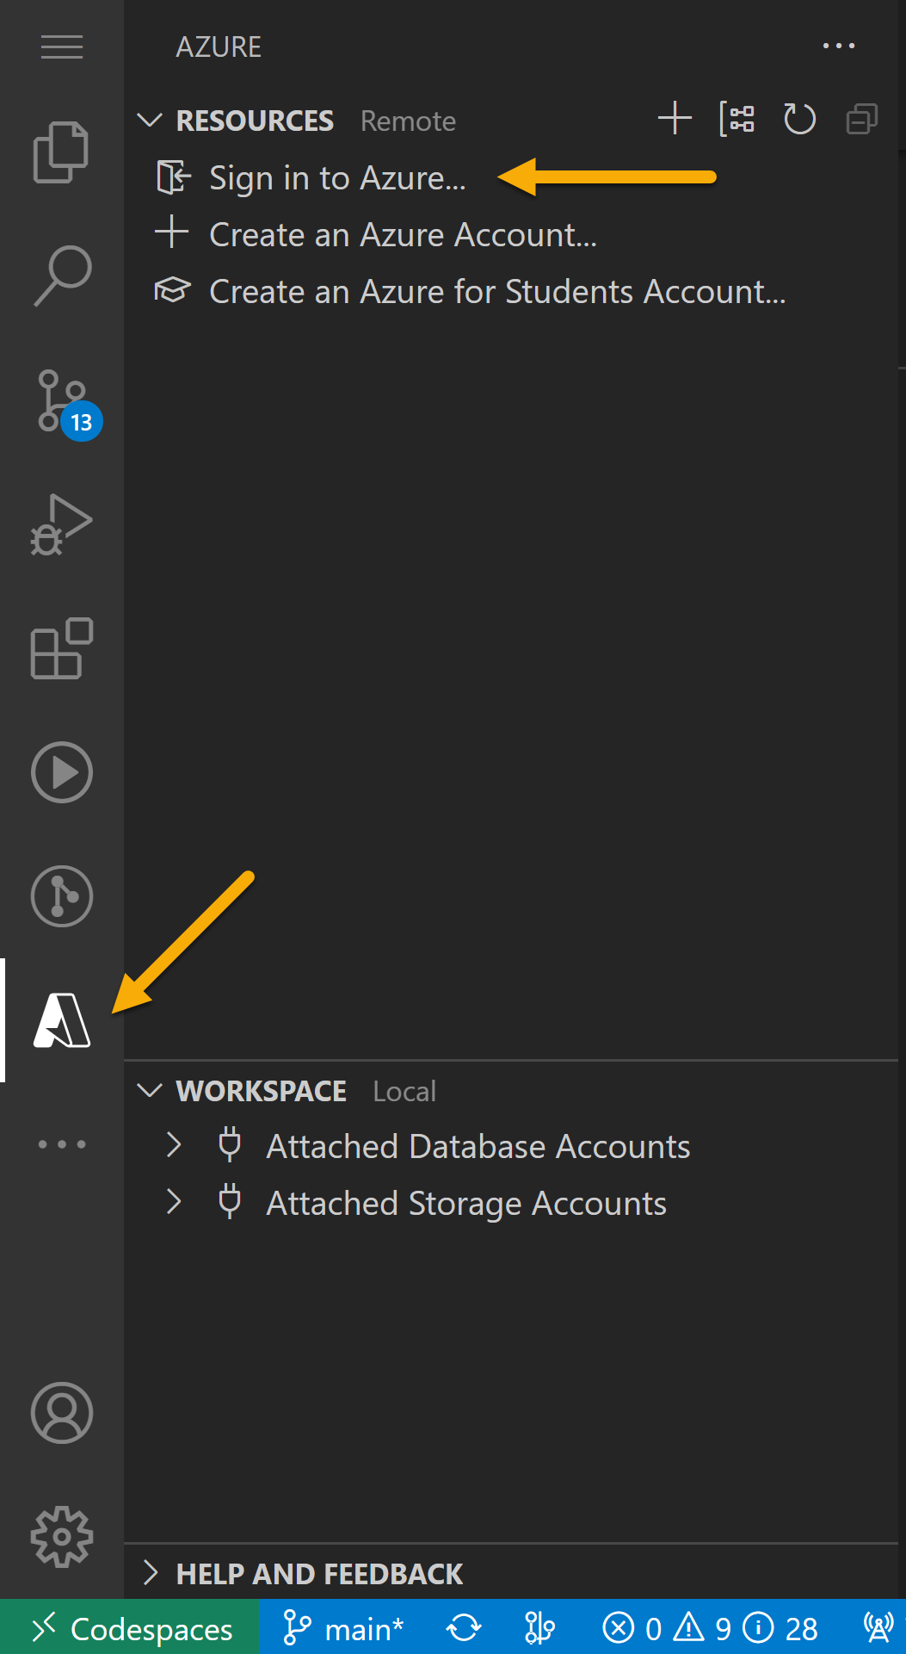Open the hamburger application menu
The width and height of the screenshot is (906, 1654).
click(x=62, y=46)
